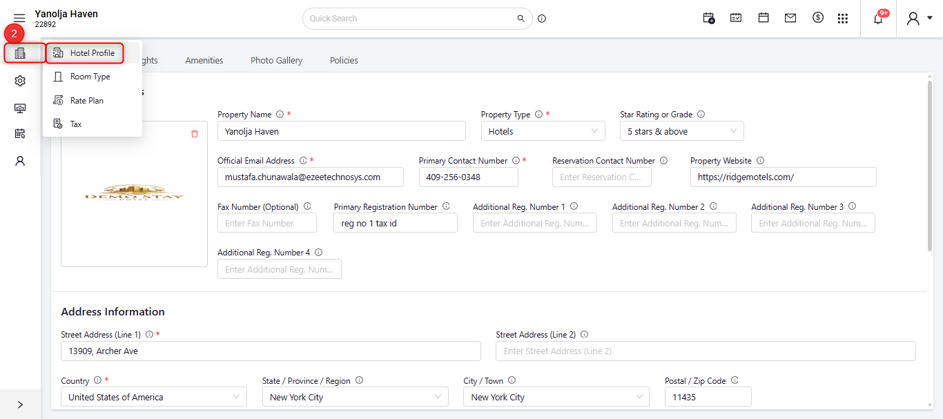Click info icon next to Official Email Address
The height and width of the screenshot is (419, 943).
pyautogui.click(x=303, y=161)
